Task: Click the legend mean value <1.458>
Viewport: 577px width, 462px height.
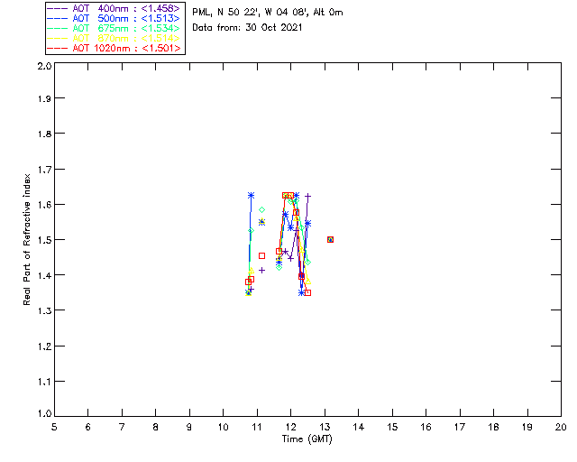Action: [160, 8]
